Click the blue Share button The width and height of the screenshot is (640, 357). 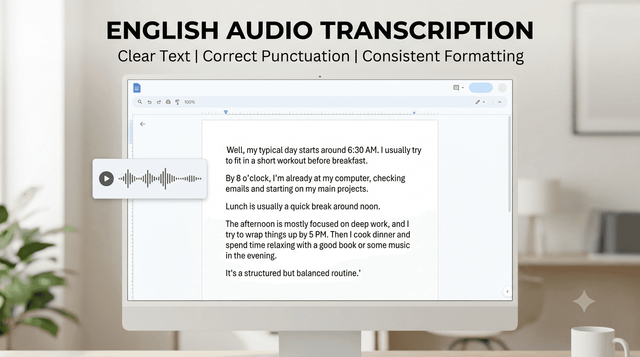click(x=480, y=88)
